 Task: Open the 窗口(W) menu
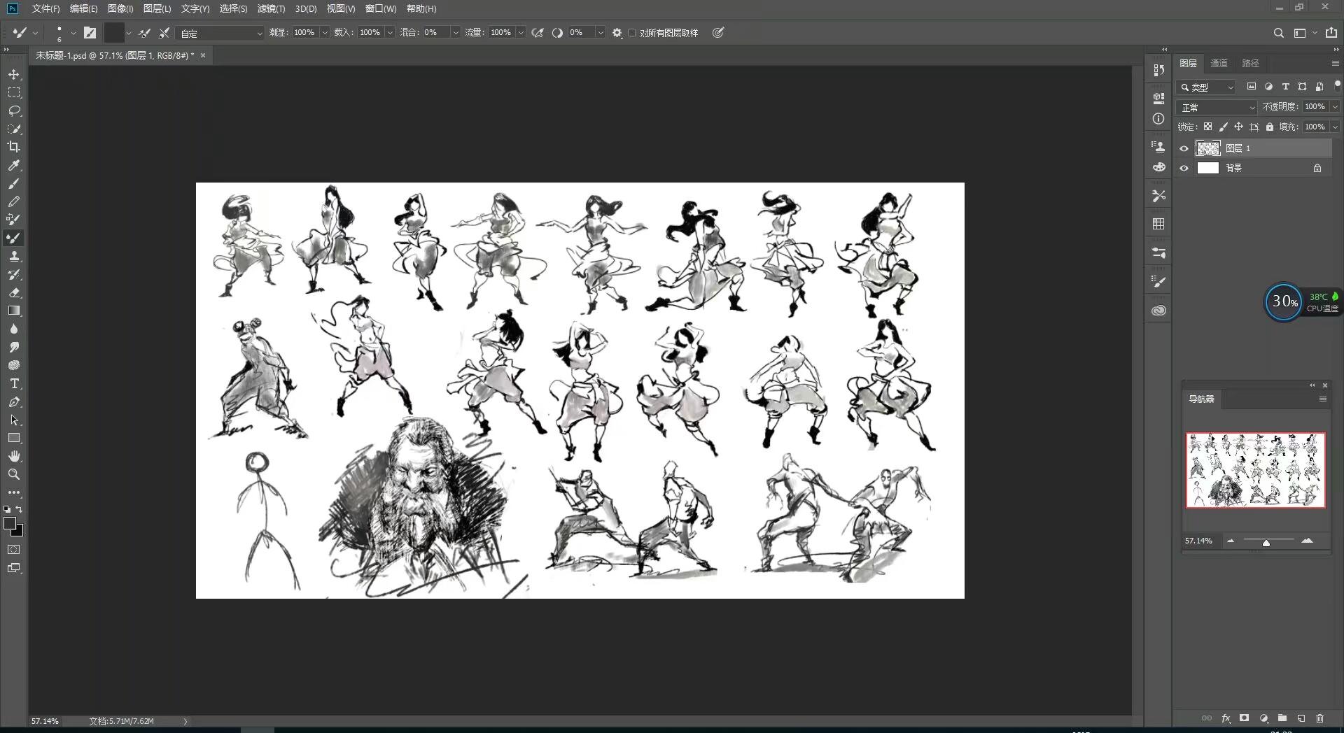381,8
